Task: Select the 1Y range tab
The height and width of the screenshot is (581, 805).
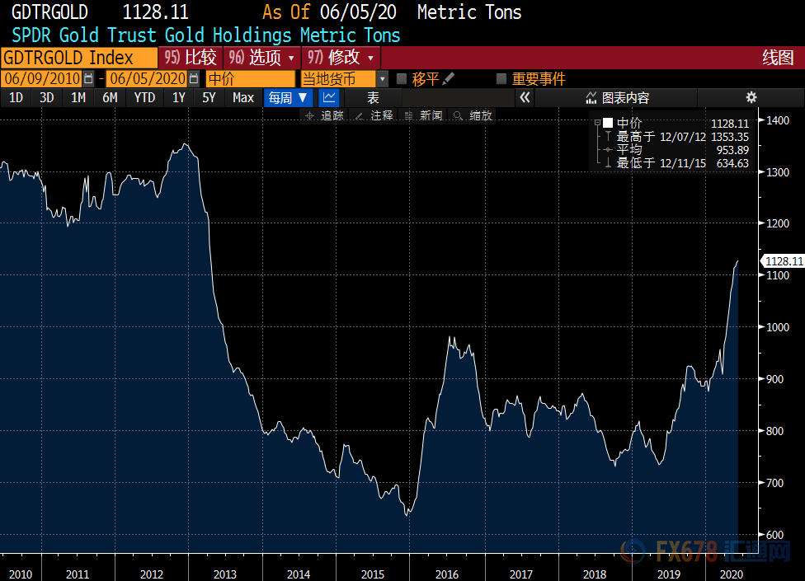Action: click(179, 97)
